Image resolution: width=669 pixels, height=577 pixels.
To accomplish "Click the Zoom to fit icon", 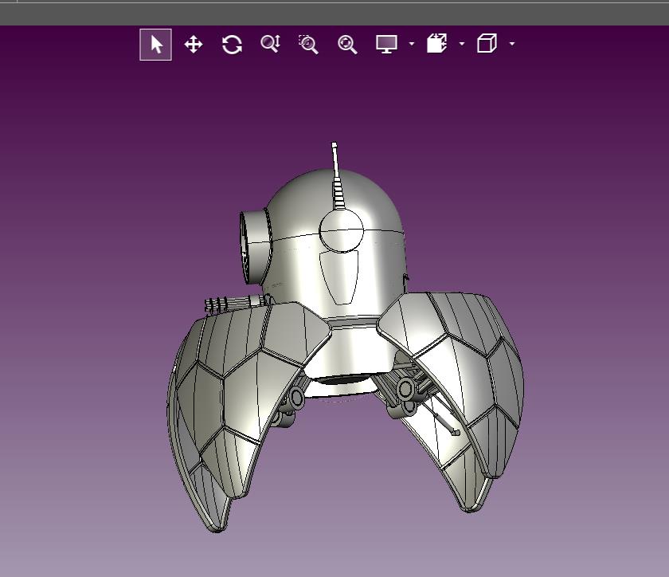I will [347, 45].
